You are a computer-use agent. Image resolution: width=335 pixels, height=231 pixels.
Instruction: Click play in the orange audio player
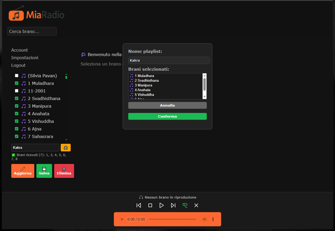click(122, 219)
